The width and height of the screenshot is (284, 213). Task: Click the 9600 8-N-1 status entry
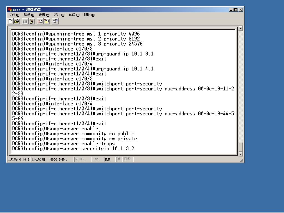(62, 159)
